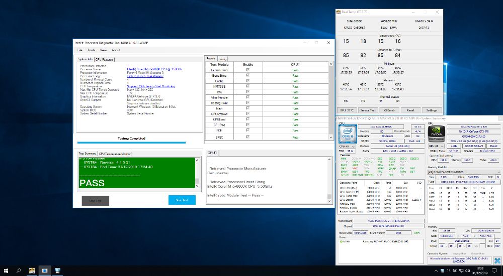Open the volume tray icon
The width and height of the screenshot is (503, 276).
pos(467,271)
